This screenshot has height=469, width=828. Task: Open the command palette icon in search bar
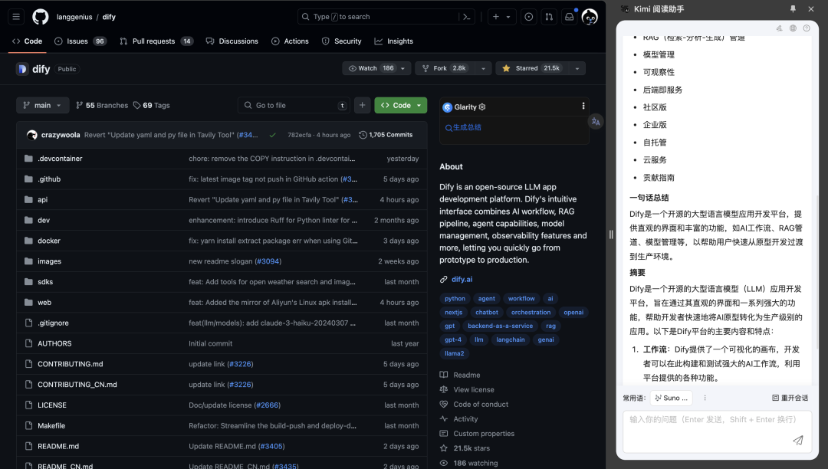pos(467,17)
